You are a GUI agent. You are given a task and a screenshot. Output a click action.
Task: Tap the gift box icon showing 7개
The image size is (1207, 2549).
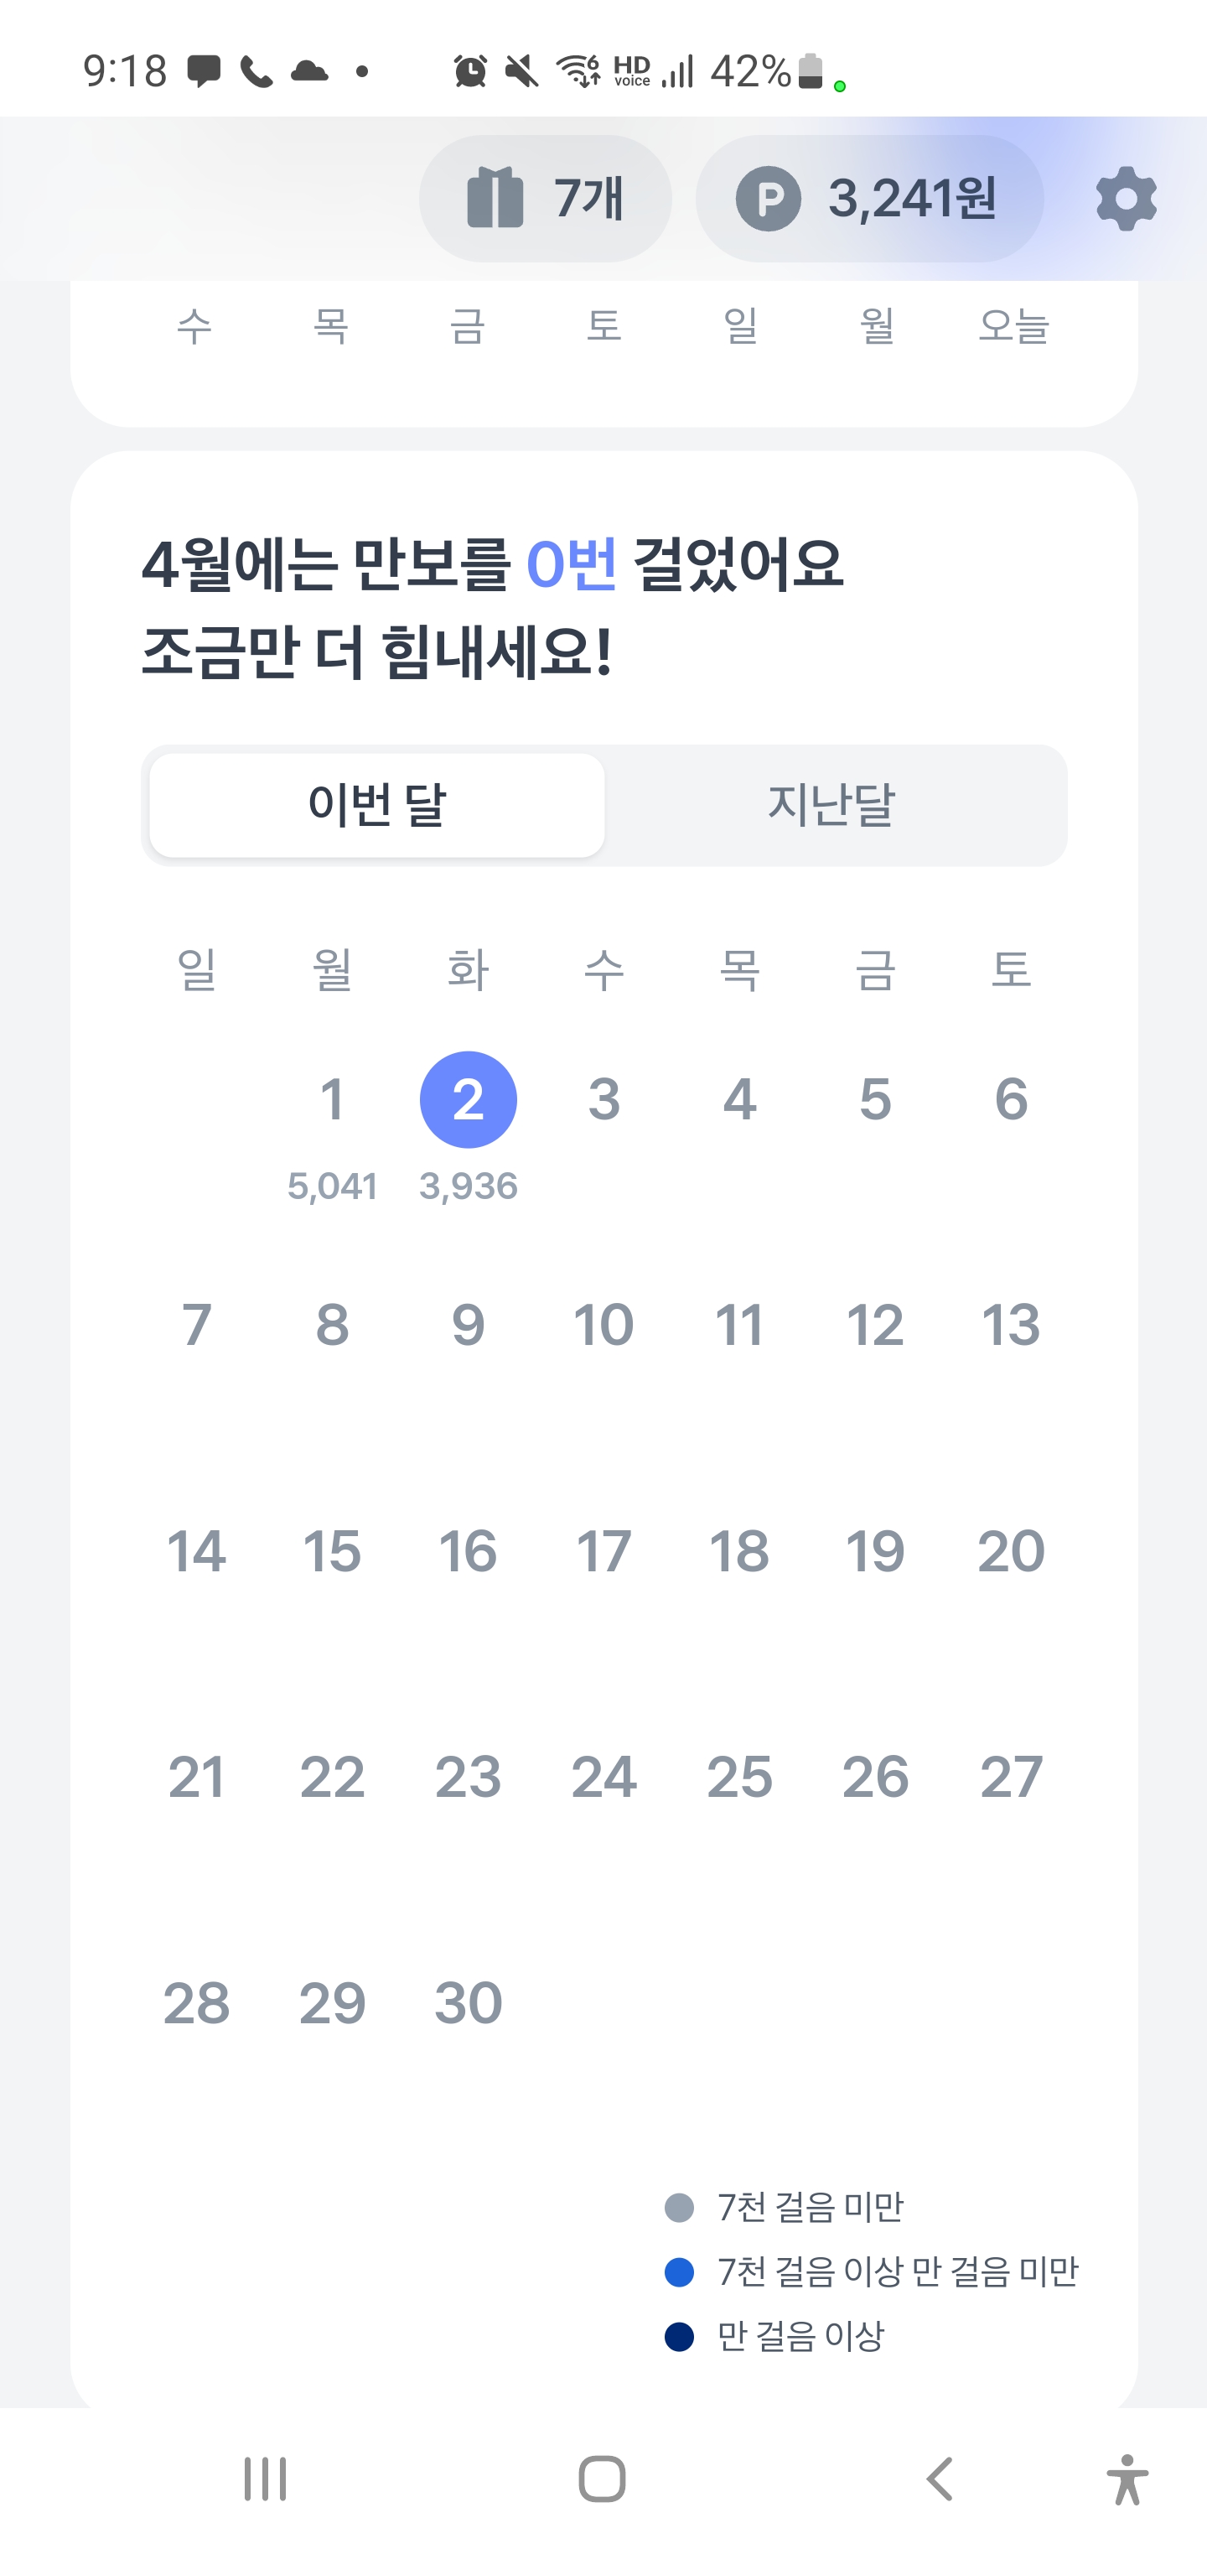(495, 199)
